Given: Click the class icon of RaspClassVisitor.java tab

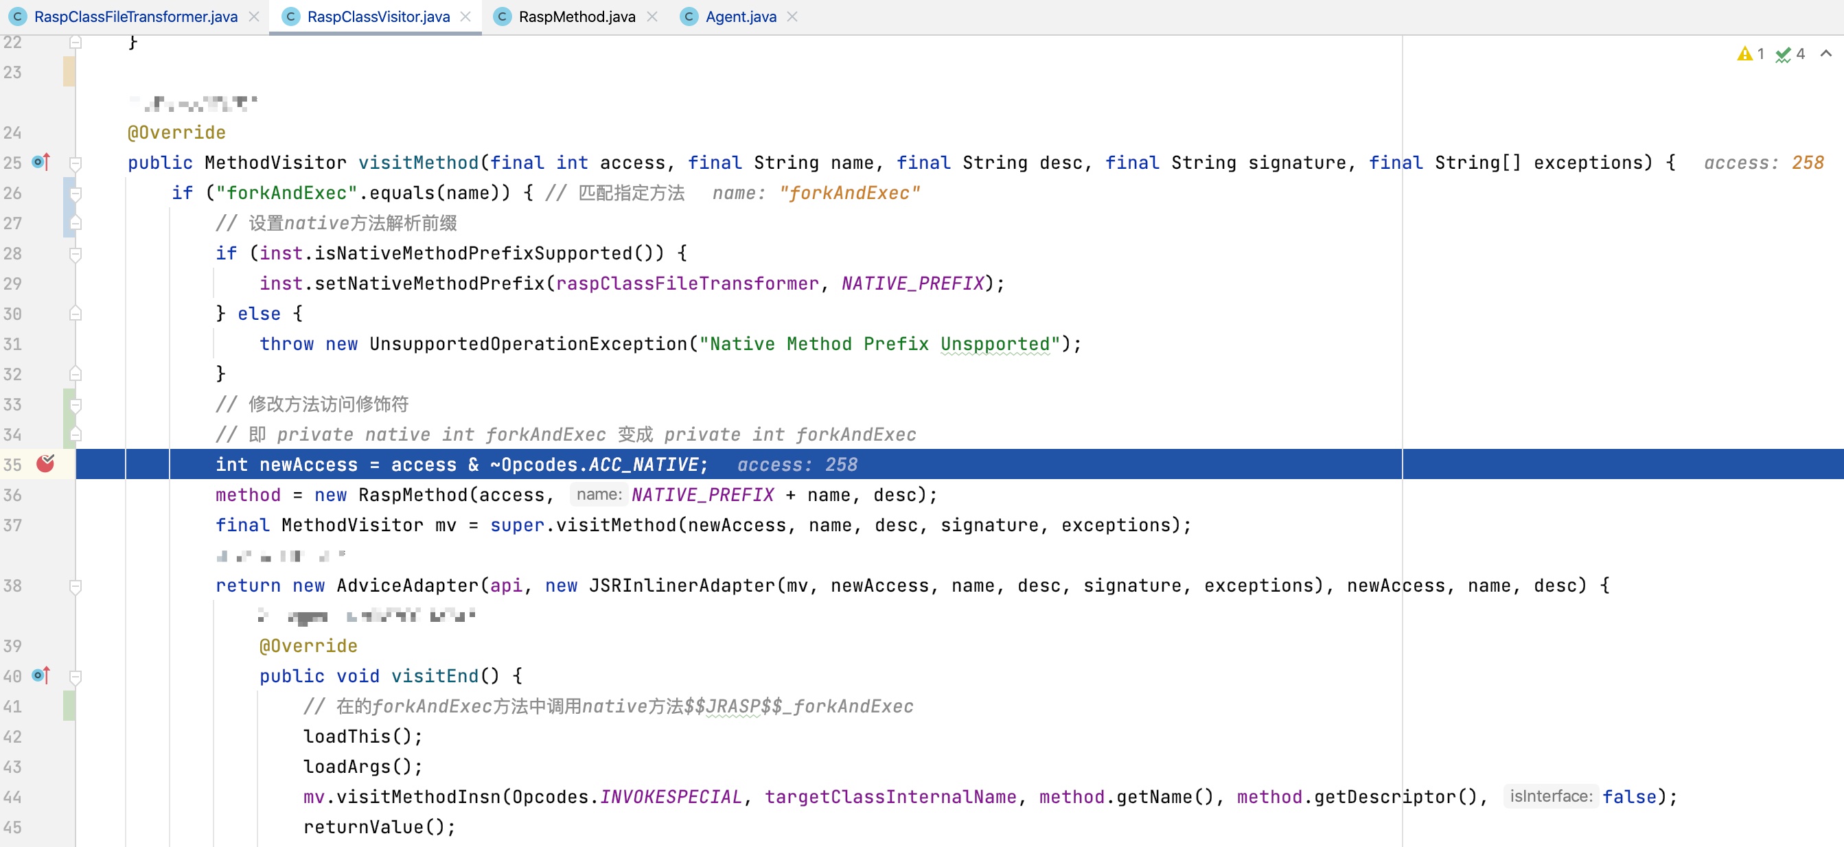Looking at the screenshot, I should pos(290,16).
